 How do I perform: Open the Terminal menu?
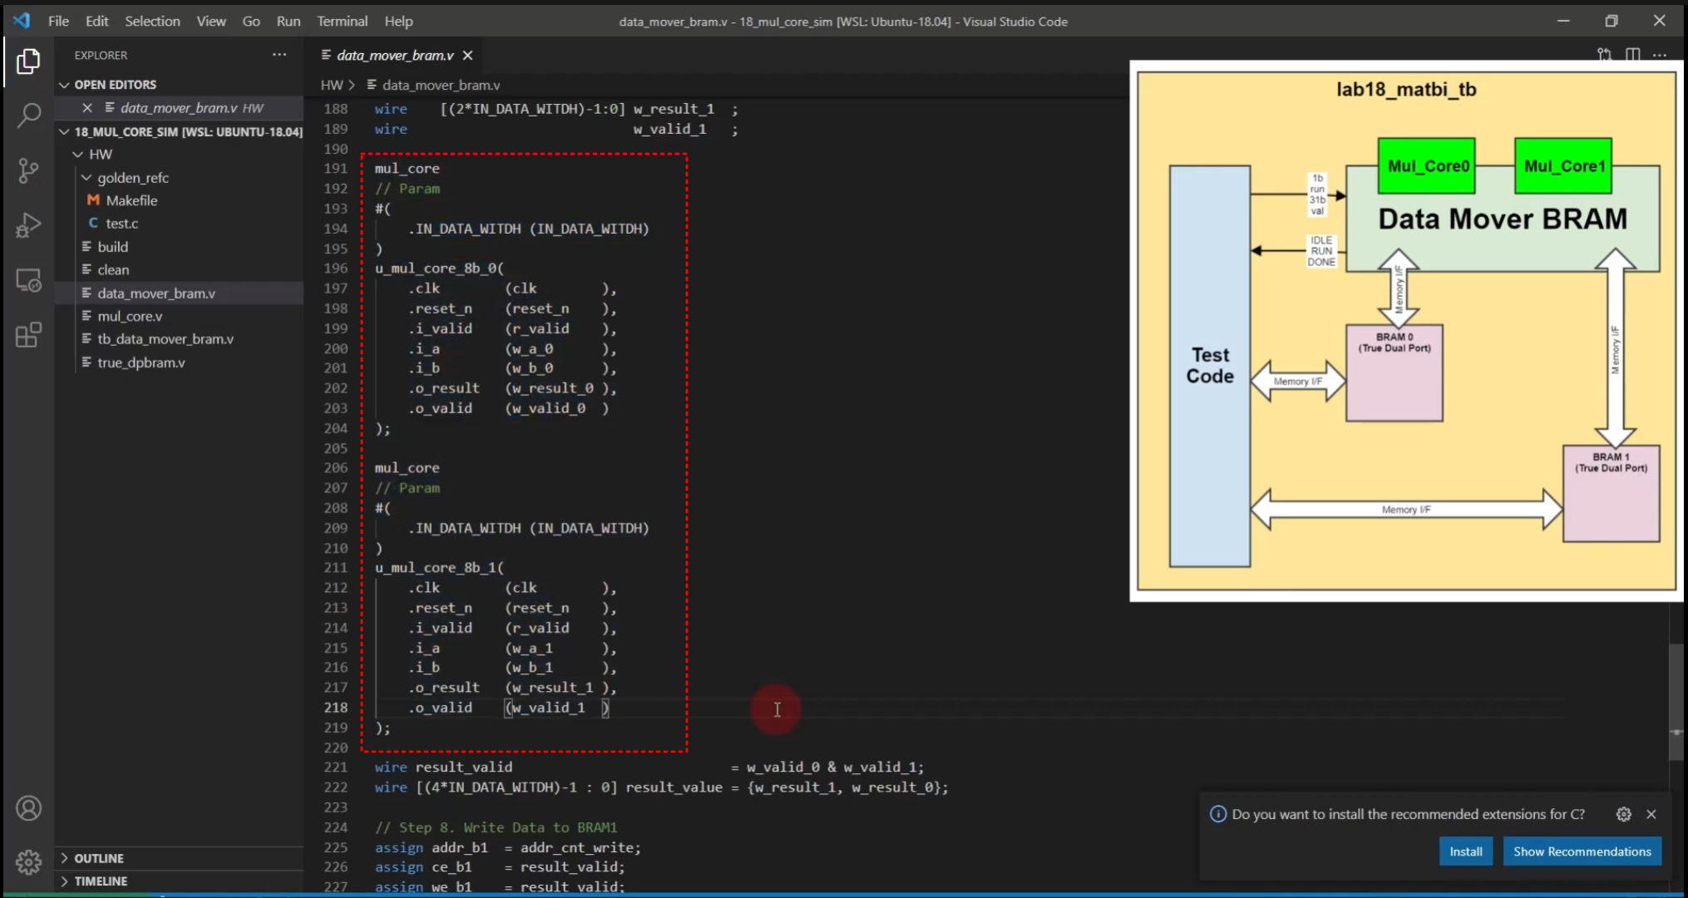click(x=342, y=21)
